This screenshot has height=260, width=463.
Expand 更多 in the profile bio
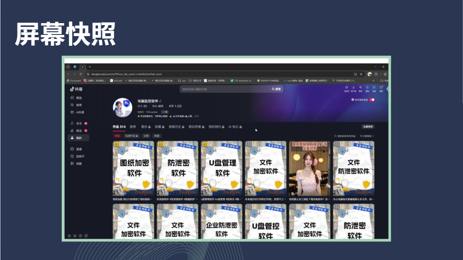coord(197,116)
